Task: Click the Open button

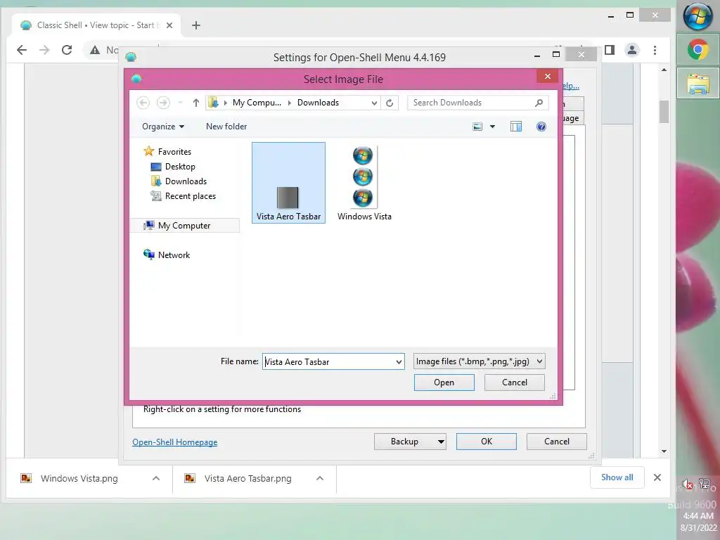Action: (x=444, y=382)
